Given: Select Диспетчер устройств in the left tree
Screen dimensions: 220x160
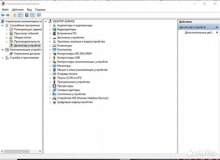Looking at the screenshot, I should pyautogui.click(x=27, y=46).
